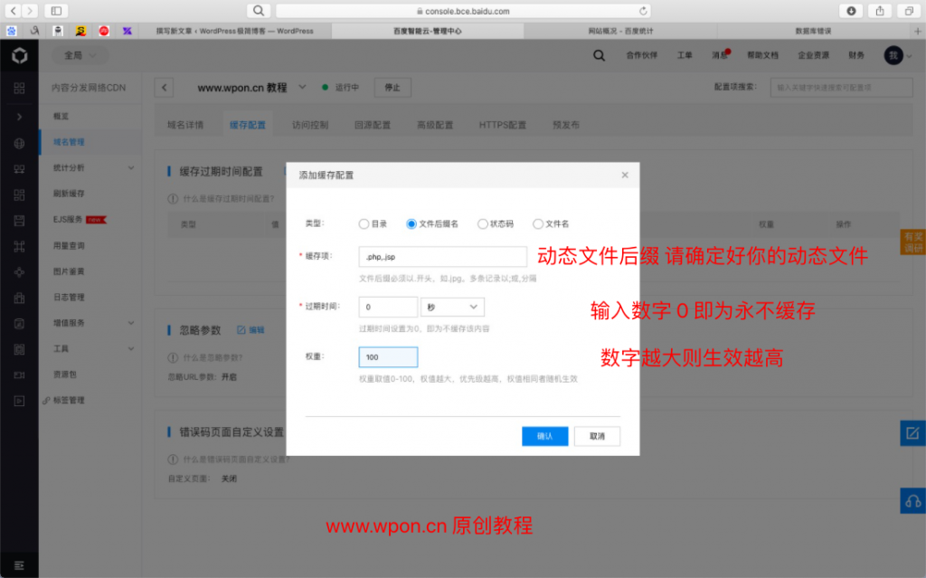The width and height of the screenshot is (926, 578).
Task: Select the 目录 radio button
Action: coord(364,223)
